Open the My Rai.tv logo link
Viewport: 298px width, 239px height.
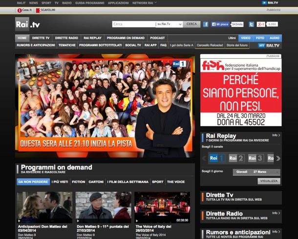point(269,45)
